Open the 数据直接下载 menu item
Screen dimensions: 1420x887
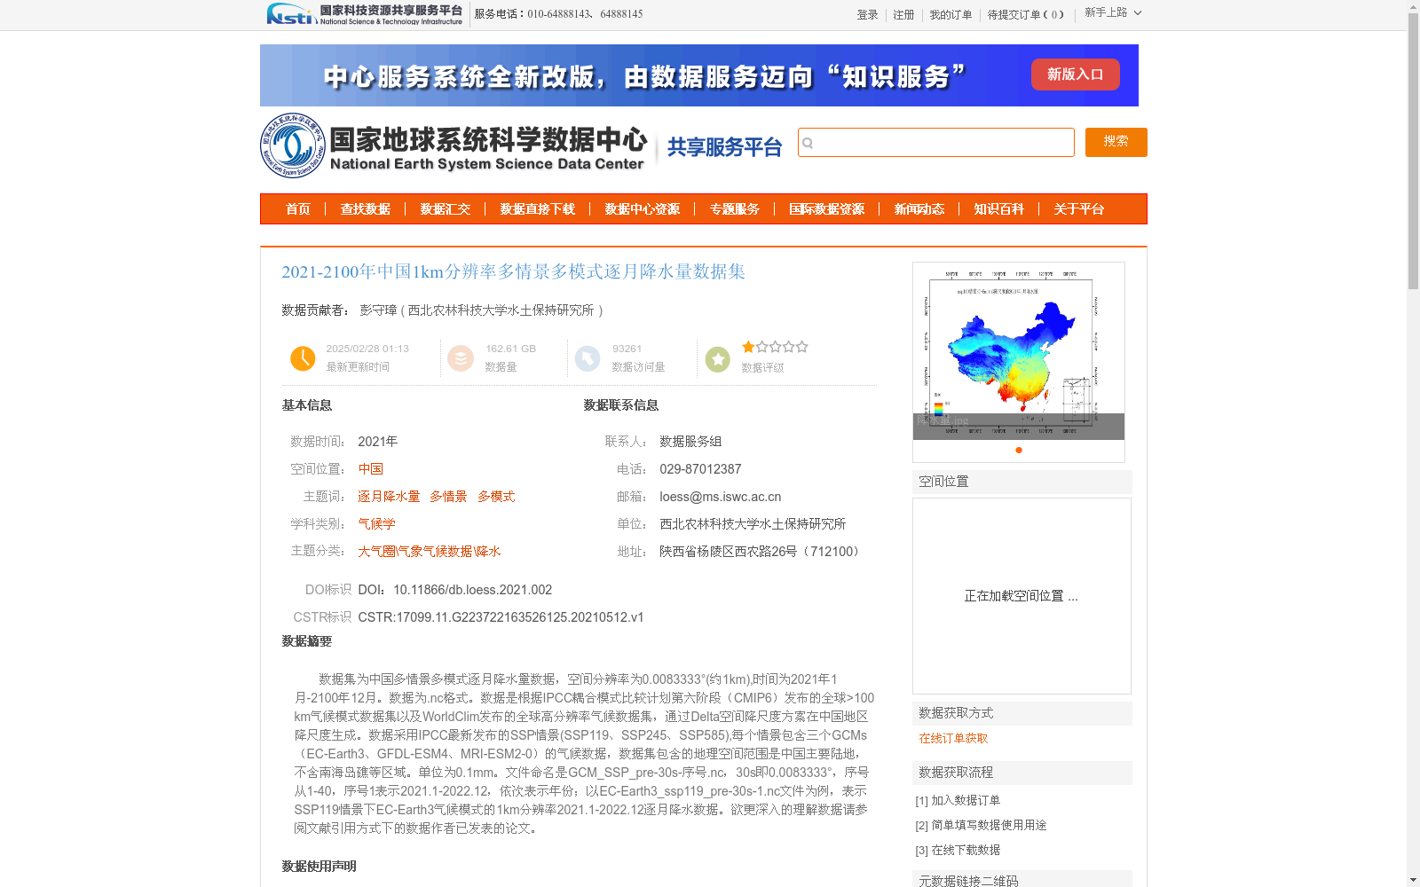point(538,209)
